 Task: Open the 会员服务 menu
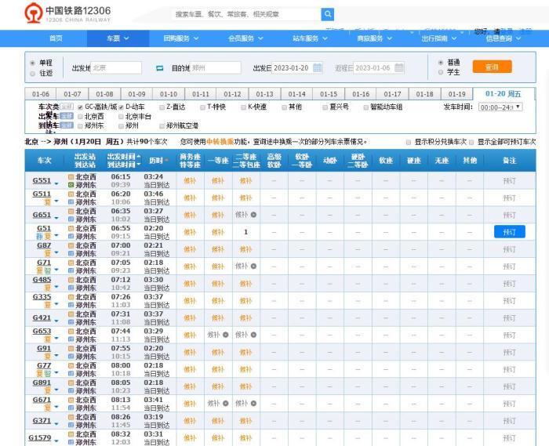246,38
